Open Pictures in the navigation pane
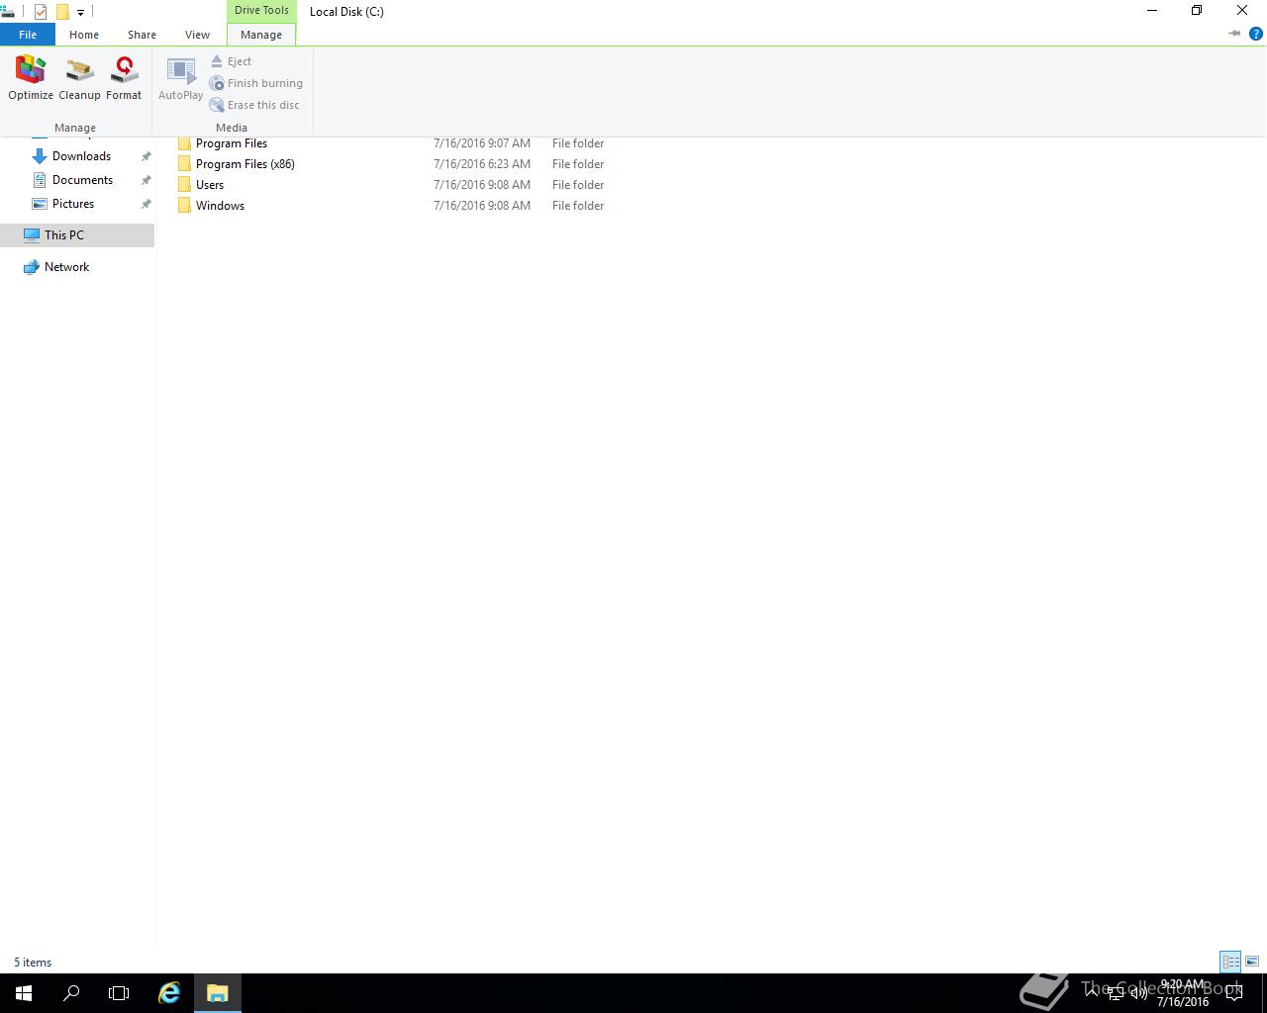Image resolution: width=1267 pixels, height=1013 pixels. [x=73, y=204]
